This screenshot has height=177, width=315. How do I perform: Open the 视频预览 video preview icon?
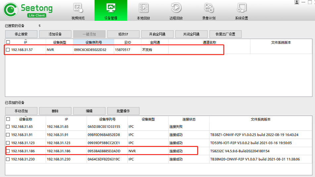click(78, 8)
